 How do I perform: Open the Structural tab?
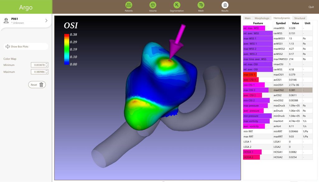coord(299,18)
